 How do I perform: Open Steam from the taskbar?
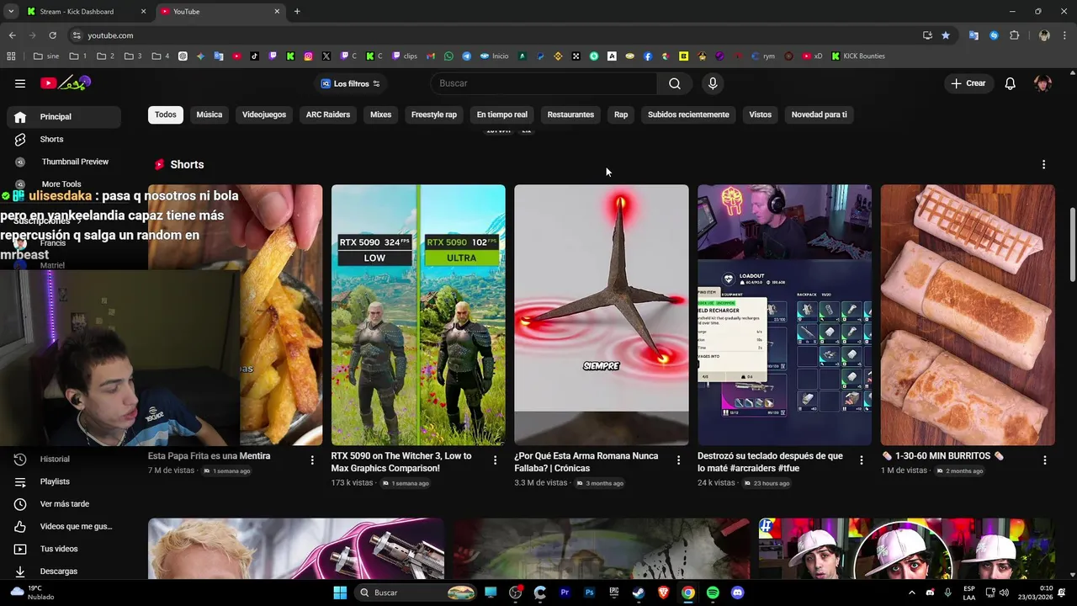[639, 593]
